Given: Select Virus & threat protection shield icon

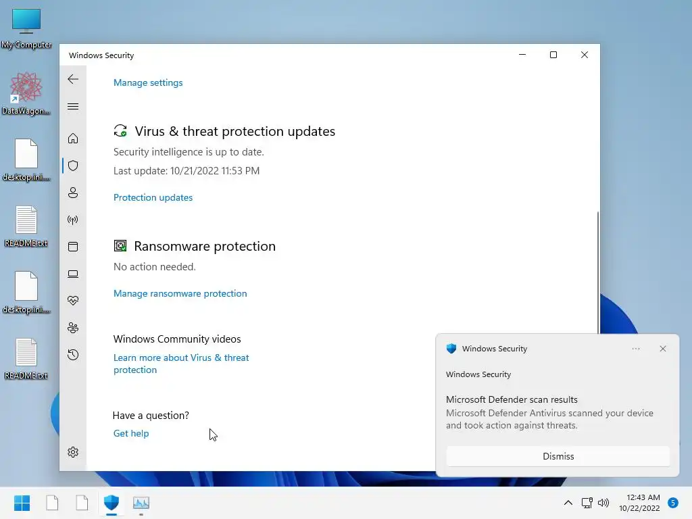Looking at the screenshot, I should pos(73,166).
